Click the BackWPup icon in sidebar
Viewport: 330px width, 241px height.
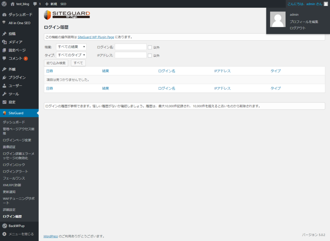point(4,226)
